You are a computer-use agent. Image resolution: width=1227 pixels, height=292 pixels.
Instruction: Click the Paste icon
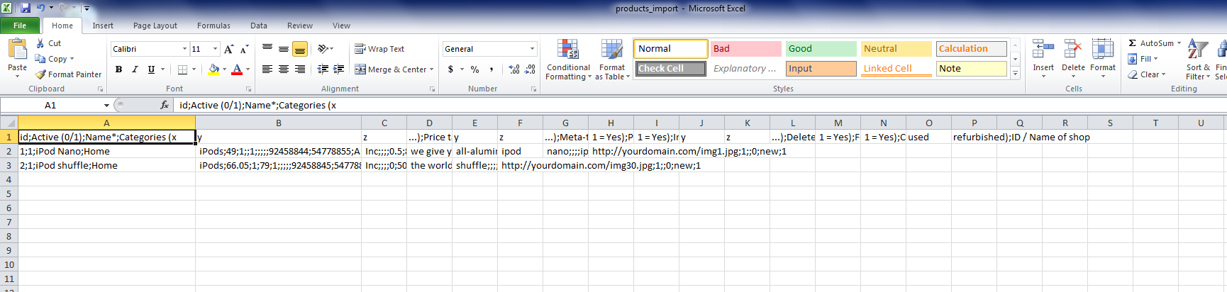click(17, 50)
